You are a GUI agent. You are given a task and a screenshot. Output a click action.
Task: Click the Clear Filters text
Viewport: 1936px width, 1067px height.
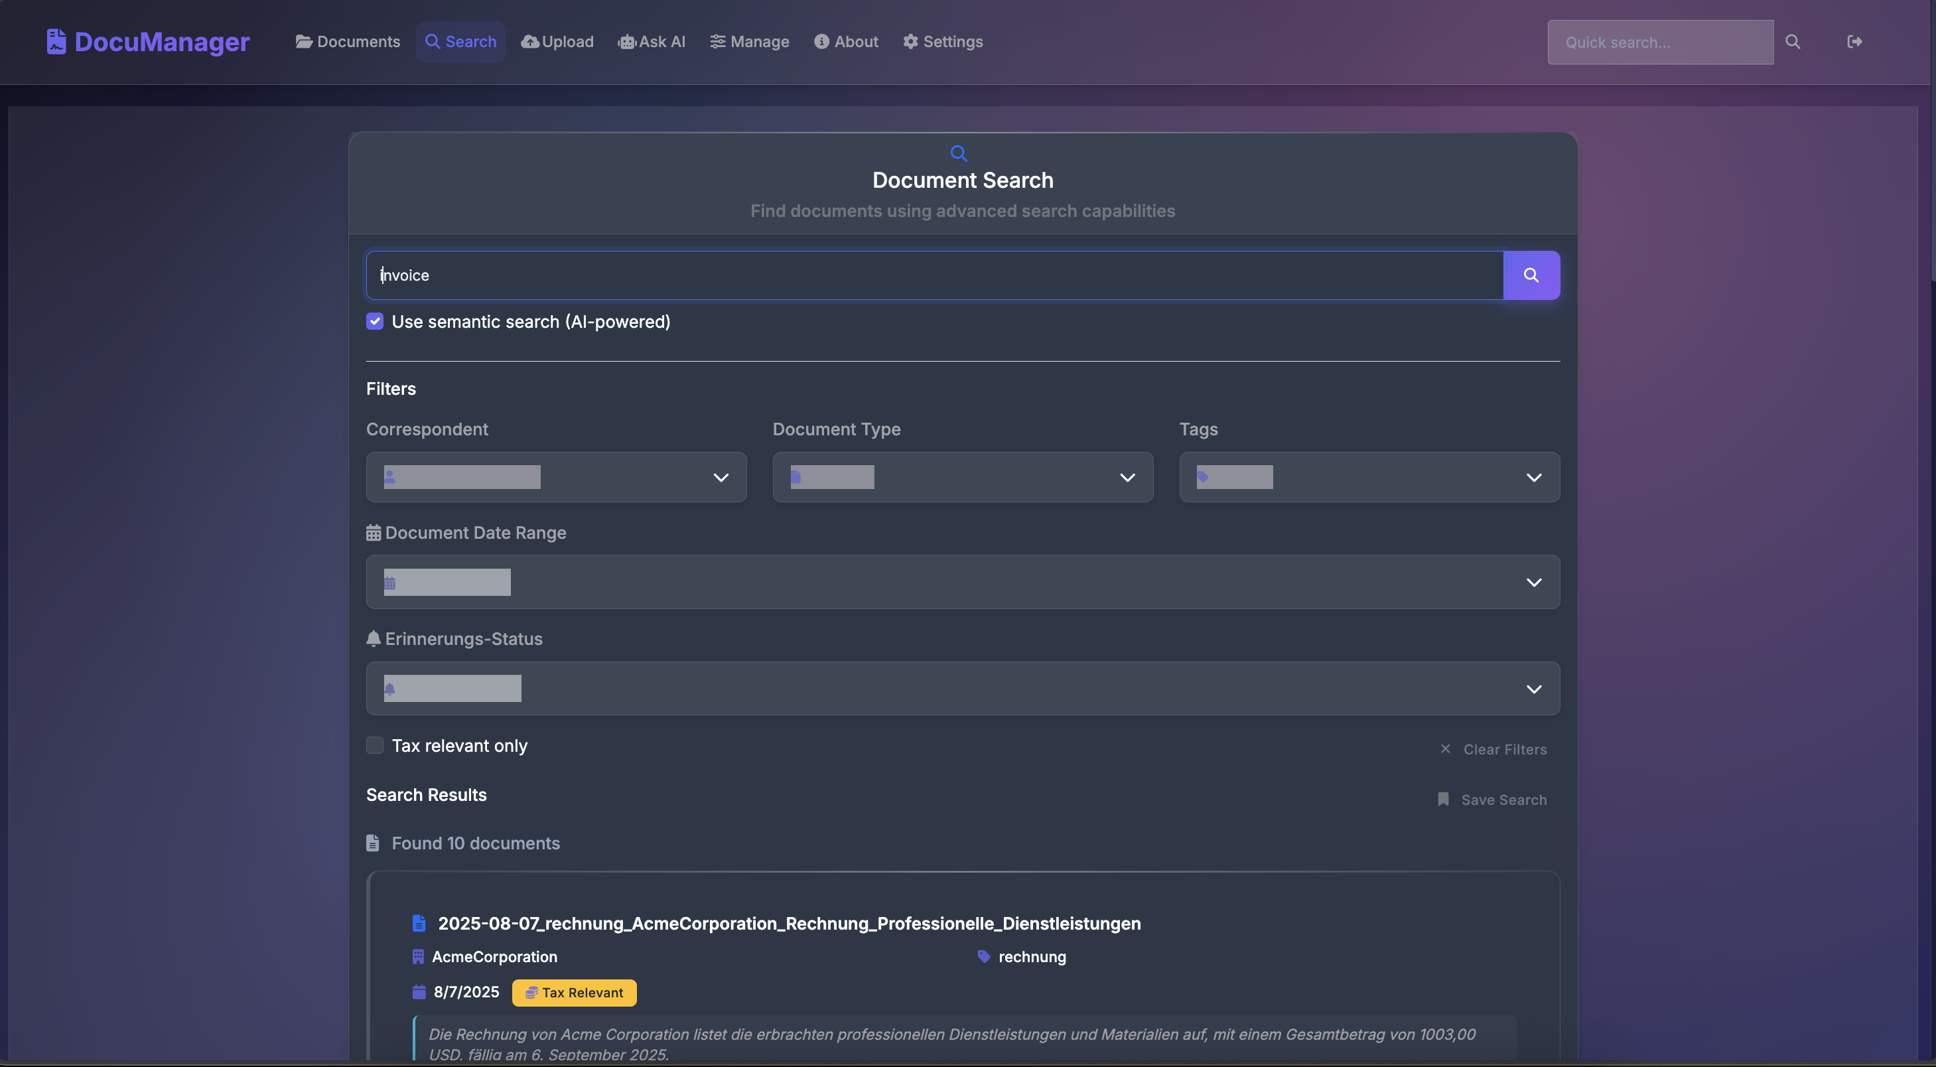pyautogui.click(x=1505, y=749)
